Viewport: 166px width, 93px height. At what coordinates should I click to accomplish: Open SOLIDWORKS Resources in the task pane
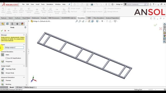164,24
